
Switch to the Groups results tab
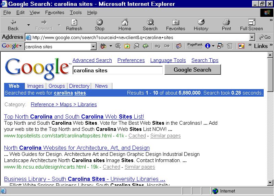click(57, 86)
